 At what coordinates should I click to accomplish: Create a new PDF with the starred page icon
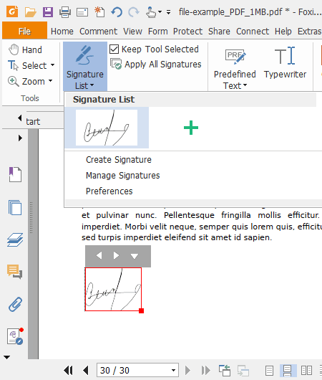[x=99, y=12]
